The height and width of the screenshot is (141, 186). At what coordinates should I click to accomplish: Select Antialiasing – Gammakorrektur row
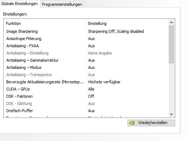pyautogui.click(x=86, y=60)
